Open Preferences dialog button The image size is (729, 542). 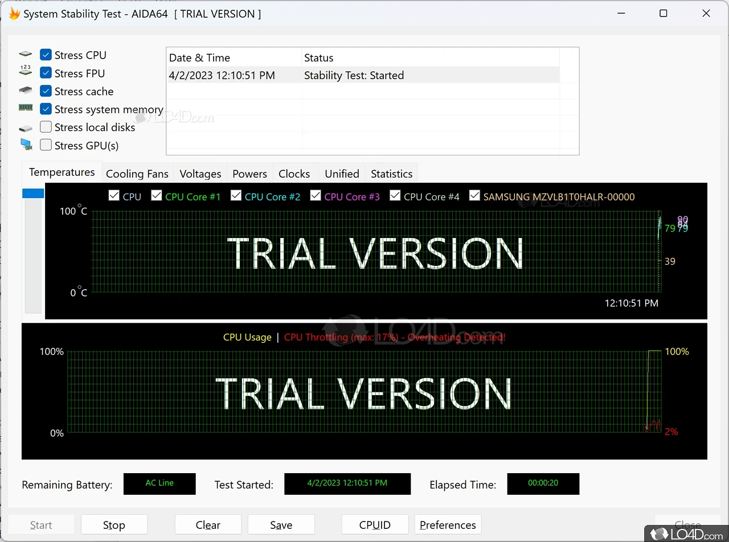pos(448,525)
